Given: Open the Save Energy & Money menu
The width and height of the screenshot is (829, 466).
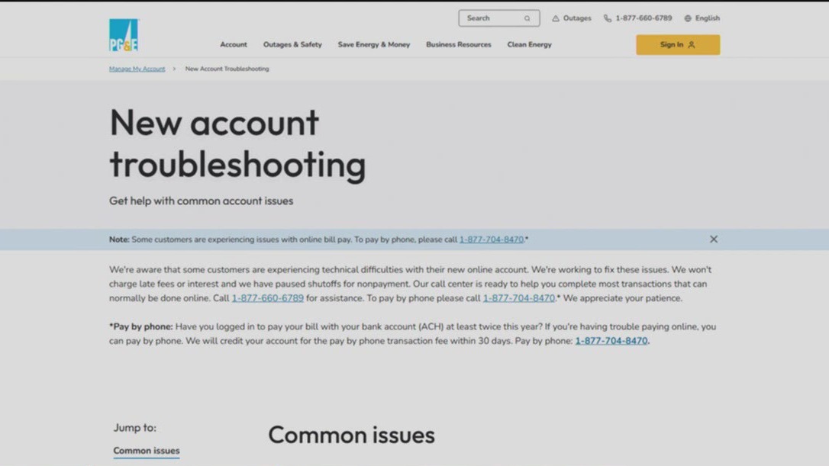Looking at the screenshot, I should 373,44.
